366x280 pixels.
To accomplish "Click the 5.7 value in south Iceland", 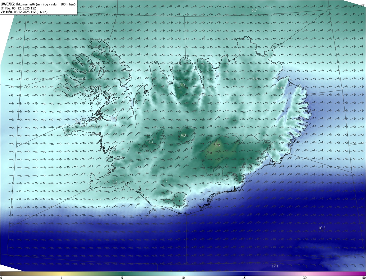I will 165,181.
